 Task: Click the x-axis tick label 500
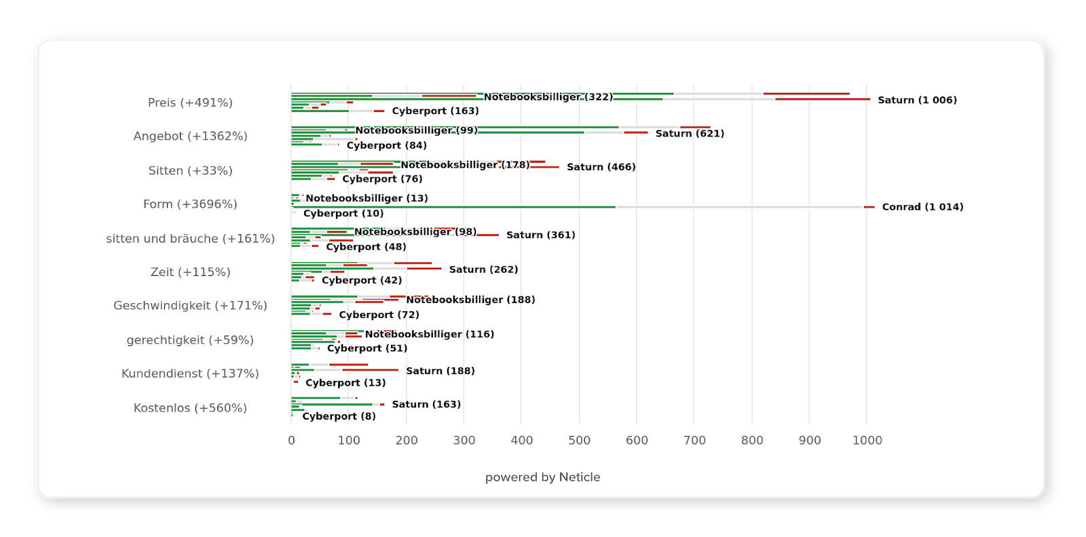point(579,441)
